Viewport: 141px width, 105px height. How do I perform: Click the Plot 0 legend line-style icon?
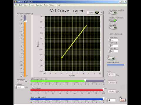click(97, 13)
